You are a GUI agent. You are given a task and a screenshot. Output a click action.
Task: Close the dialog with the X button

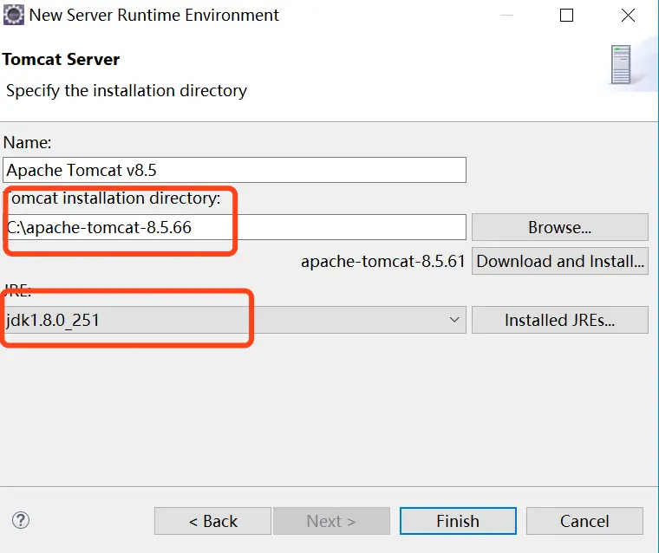coord(628,16)
